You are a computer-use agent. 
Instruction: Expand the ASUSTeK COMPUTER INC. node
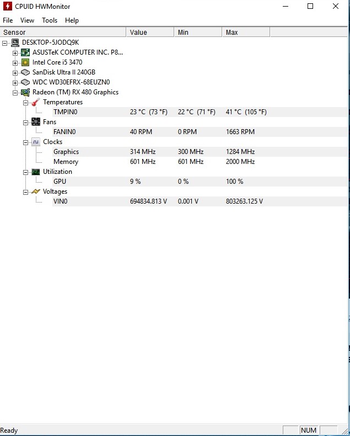coord(15,53)
